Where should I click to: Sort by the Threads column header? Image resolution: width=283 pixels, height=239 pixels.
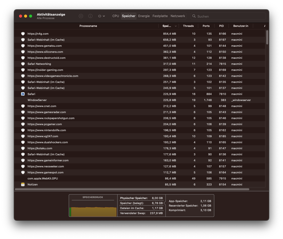tap(188, 26)
